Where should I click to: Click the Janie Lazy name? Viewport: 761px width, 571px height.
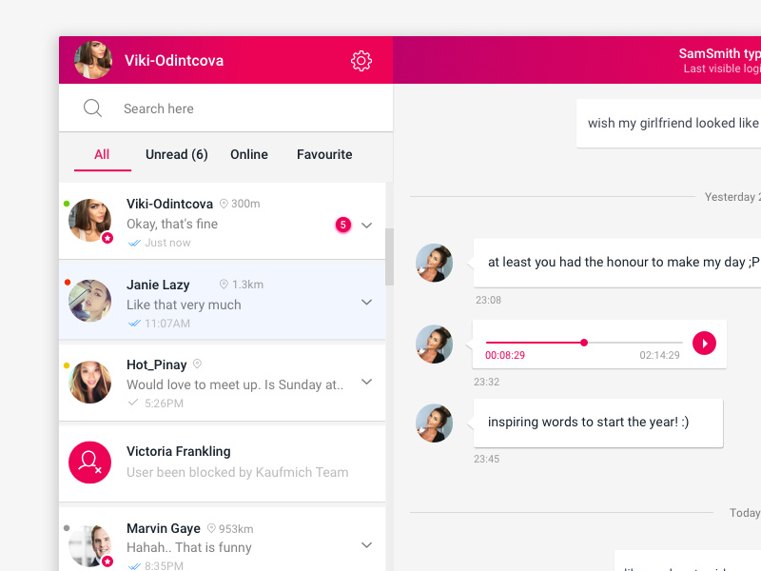coord(158,285)
